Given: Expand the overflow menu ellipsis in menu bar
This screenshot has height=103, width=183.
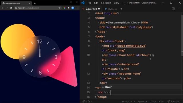Looking at the screenshot, I should click(x=124, y=3).
